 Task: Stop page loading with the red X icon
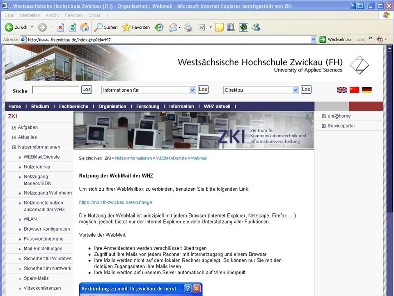click(60, 27)
